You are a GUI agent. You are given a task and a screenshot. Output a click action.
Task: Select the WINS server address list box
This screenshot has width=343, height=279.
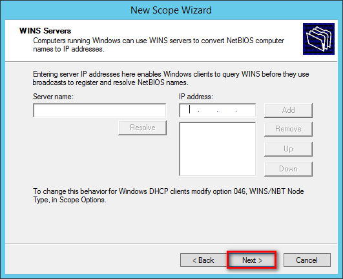click(217, 149)
